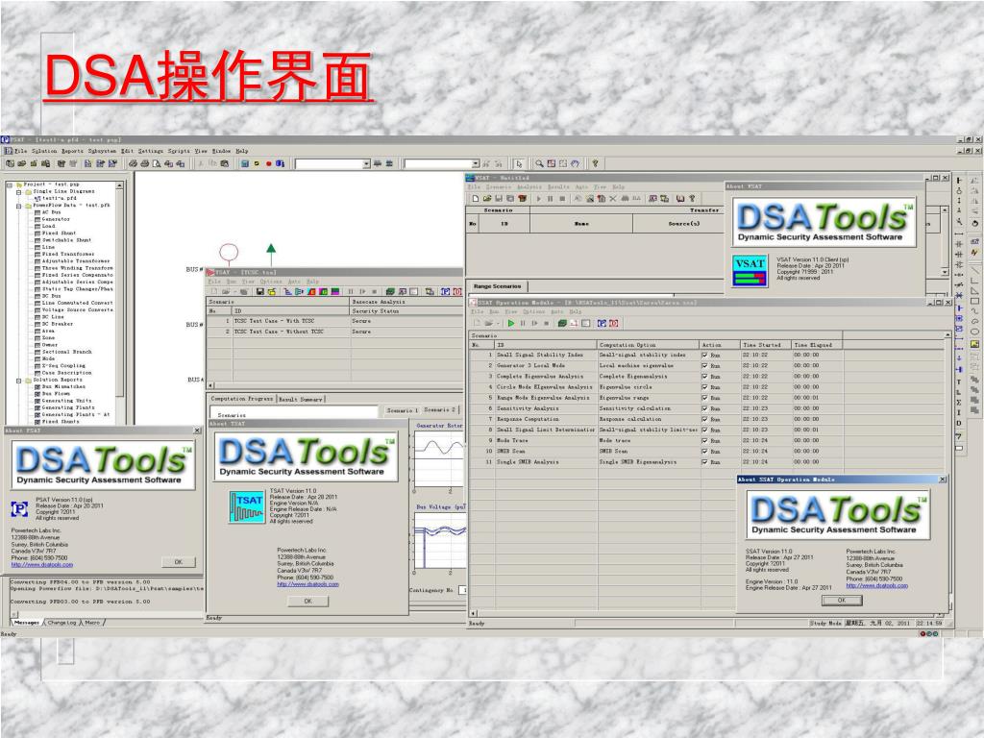Click the help pointer icon in VSAT toolbar

pyautogui.click(x=692, y=199)
